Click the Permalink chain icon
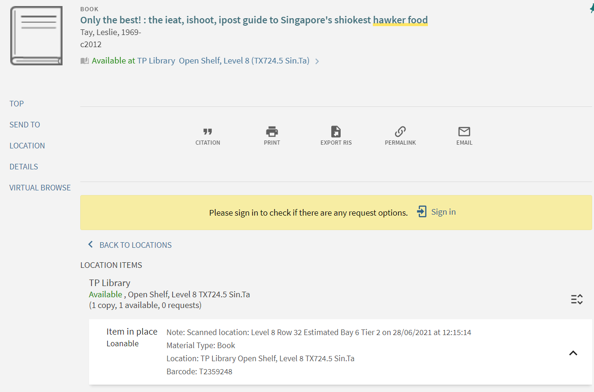Image resolution: width=594 pixels, height=392 pixels. (x=400, y=132)
